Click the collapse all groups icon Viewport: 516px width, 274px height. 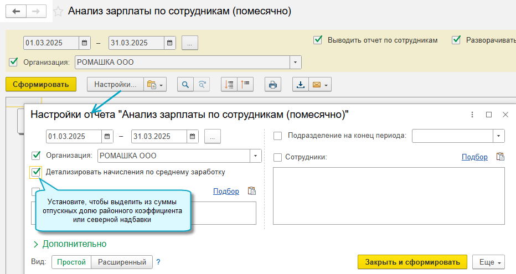(244, 85)
